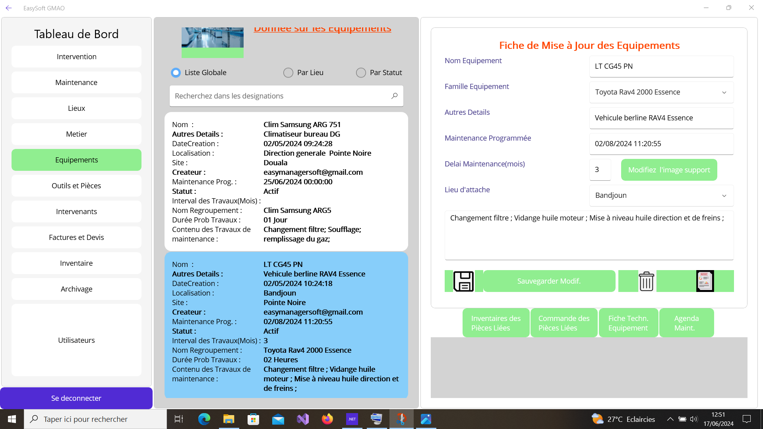
Task: Open Microsoft Edge from the taskbar
Action: [x=204, y=419]
